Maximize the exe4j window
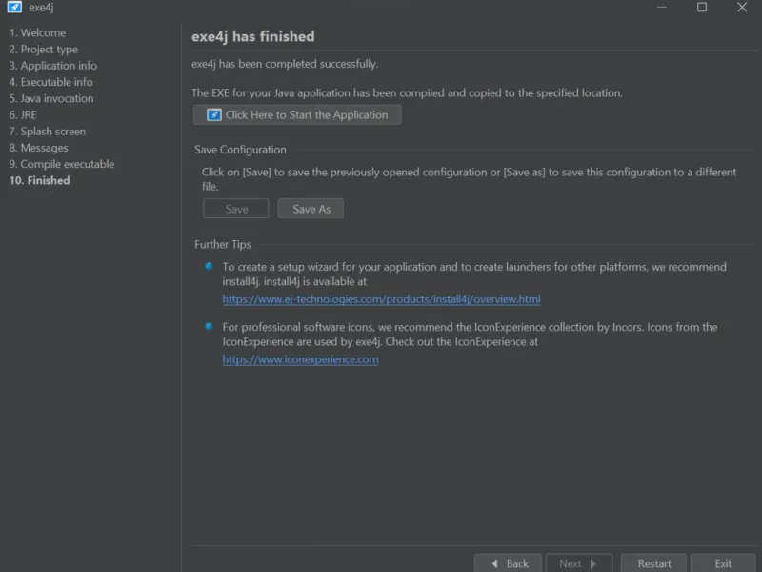The image size is (762, 572). [x=702, y=7]
